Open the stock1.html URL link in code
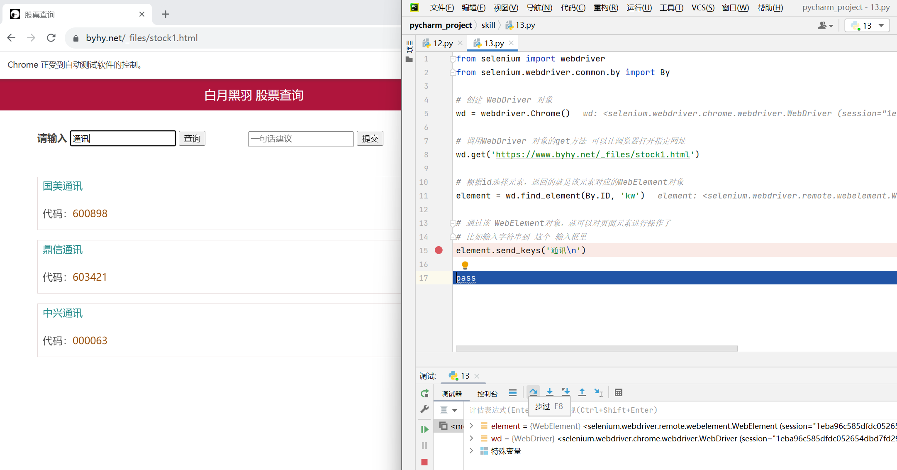 [592, 155]
